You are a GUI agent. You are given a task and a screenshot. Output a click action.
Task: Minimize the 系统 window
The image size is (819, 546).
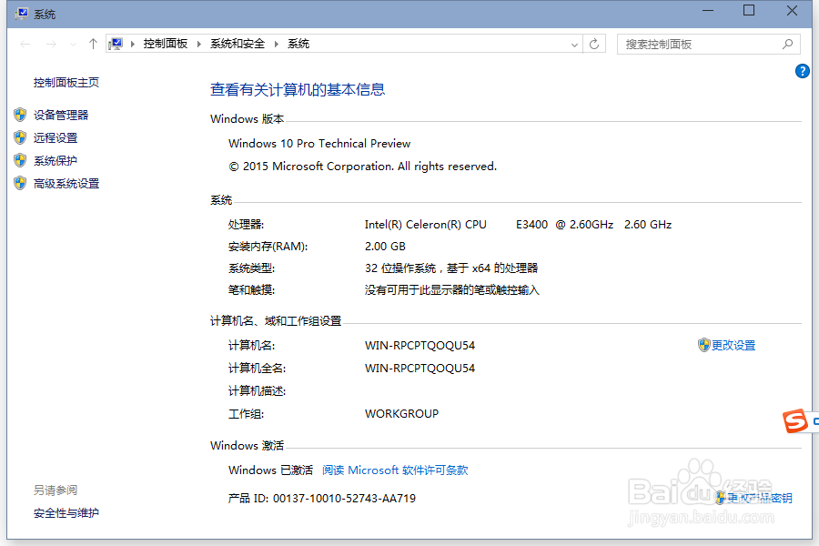pos(708,11)
